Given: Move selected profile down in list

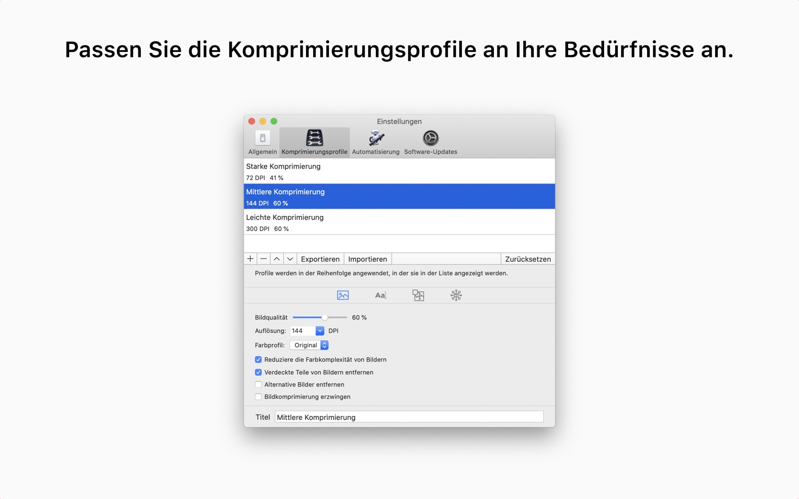Looking at the screenshot, I should click(x=290, y=259).
